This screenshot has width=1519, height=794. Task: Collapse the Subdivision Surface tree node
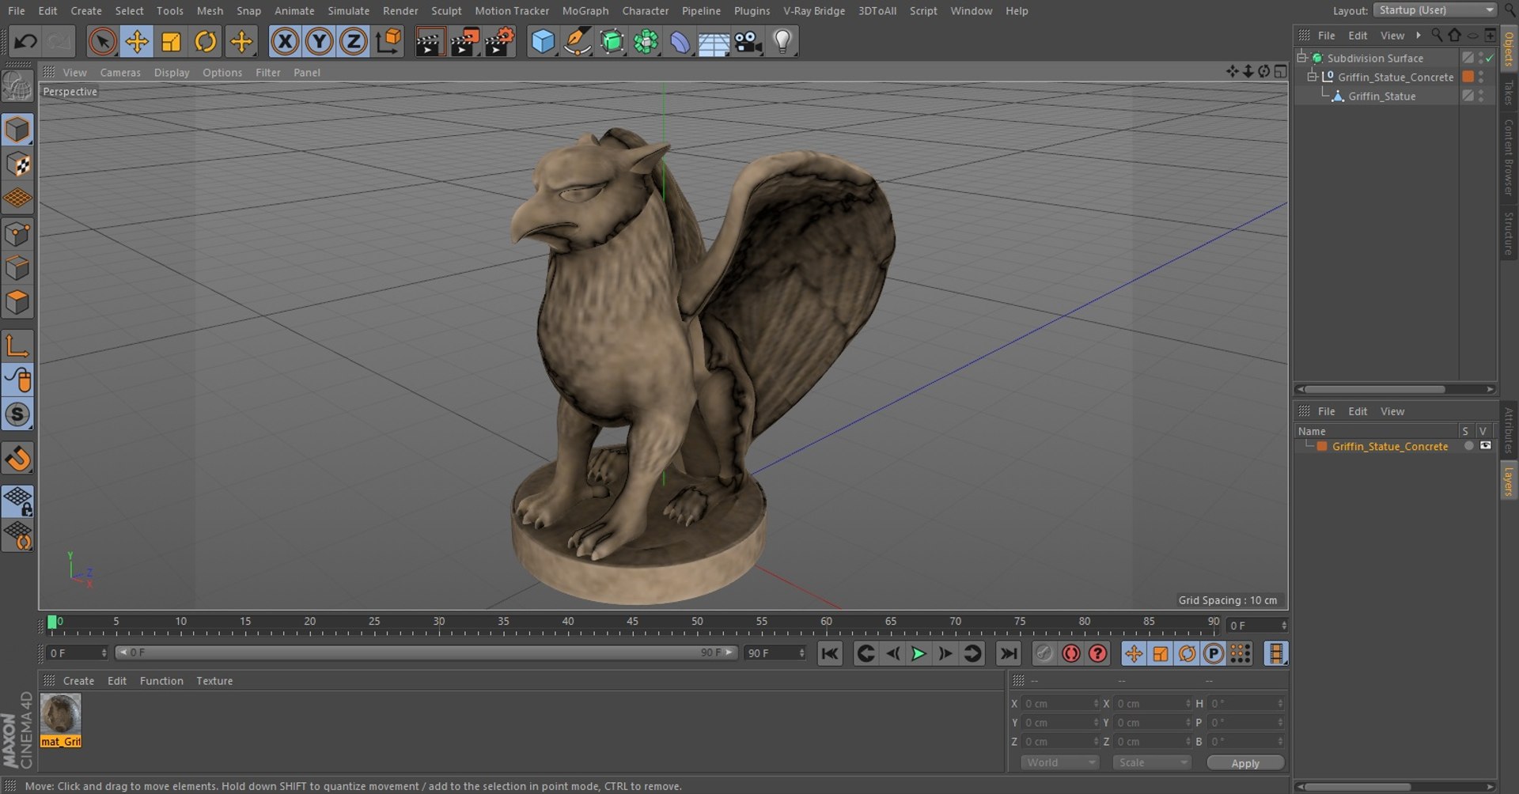pyautogui.click(x=1302, y=58)
